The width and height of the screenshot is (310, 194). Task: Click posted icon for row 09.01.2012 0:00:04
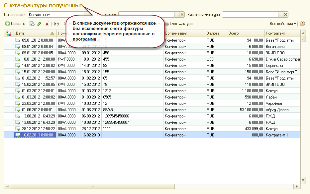(x=18, y=47)
